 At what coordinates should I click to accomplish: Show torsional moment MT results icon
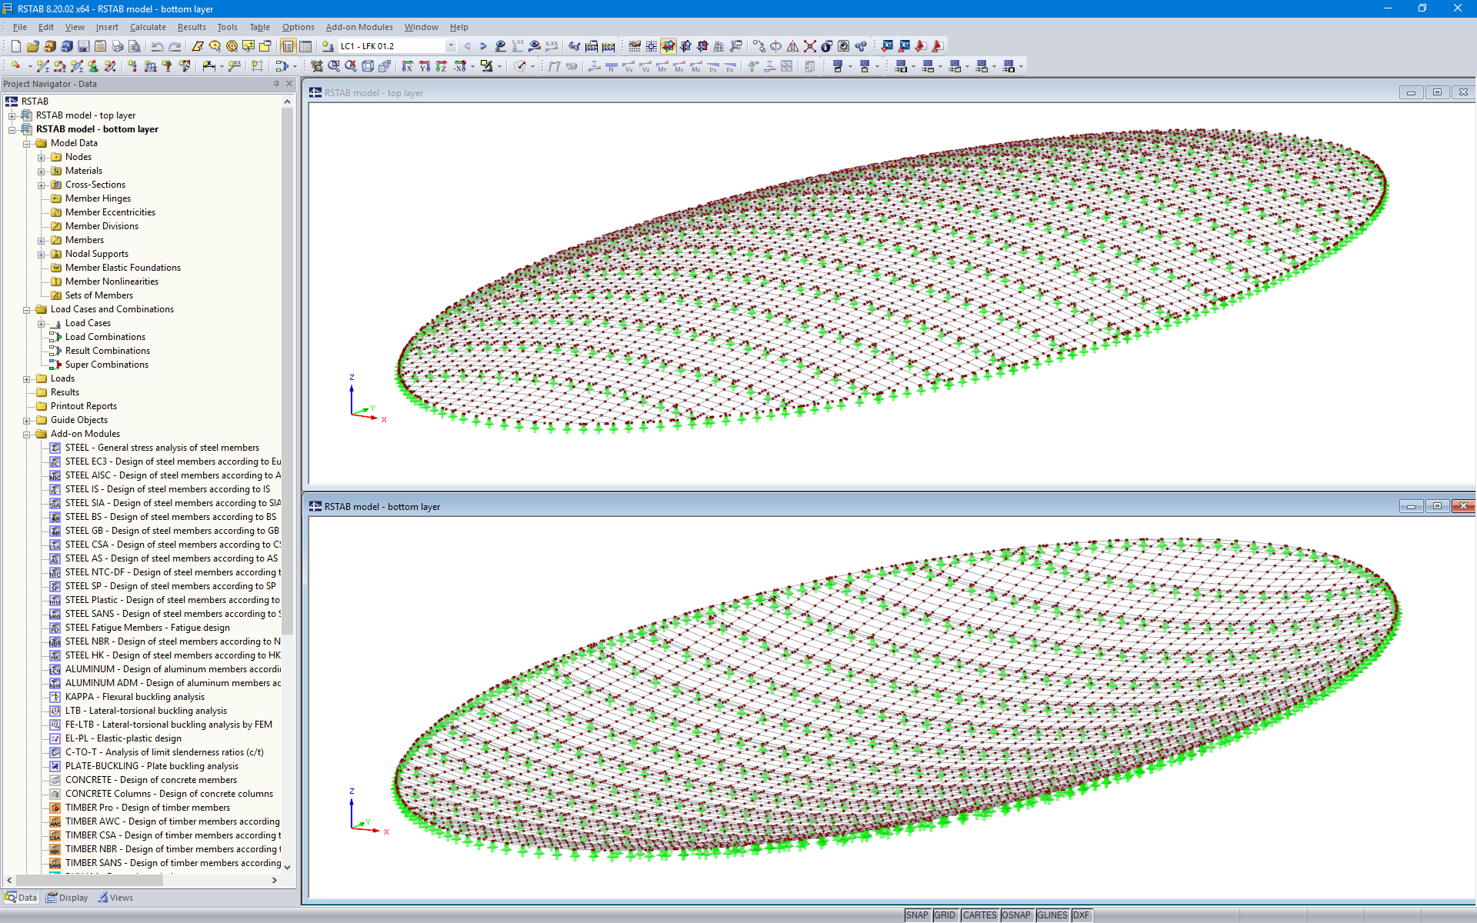coord(662,66)
